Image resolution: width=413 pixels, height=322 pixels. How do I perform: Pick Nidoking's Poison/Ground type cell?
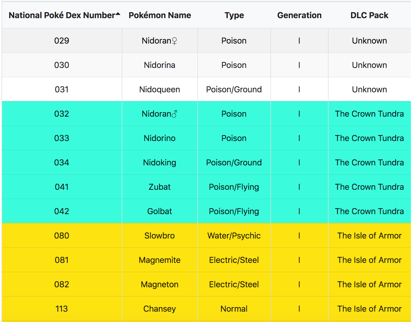point(234,163)
